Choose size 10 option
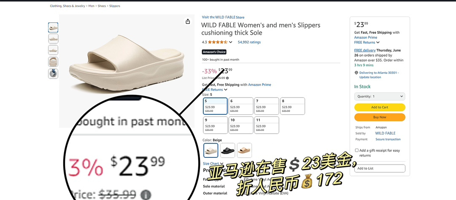 pyautogui.click(x=241, y=125)
